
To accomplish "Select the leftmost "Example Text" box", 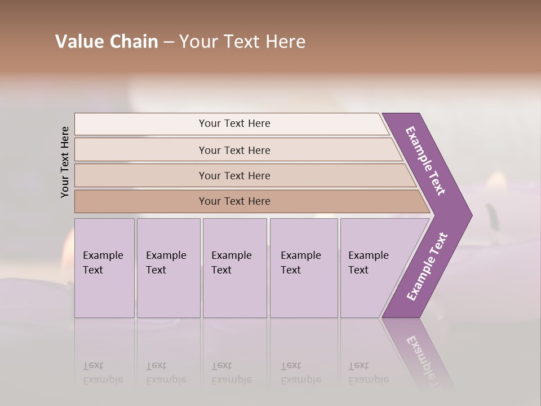I will coord(104,263).
